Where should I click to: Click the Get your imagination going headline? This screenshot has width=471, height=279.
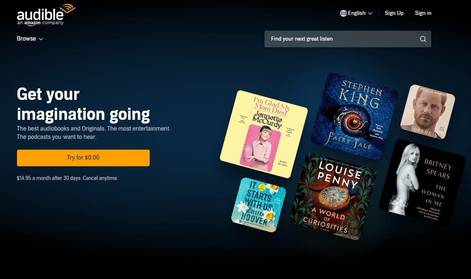click(83, 104)
